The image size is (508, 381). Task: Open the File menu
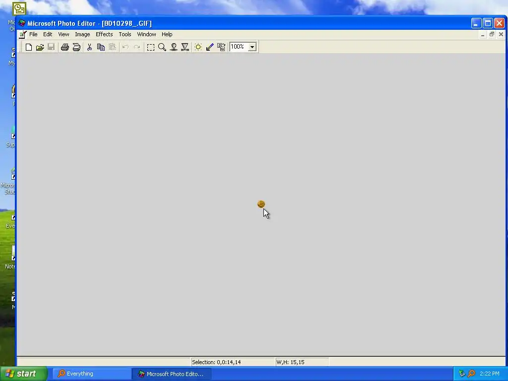33,34
